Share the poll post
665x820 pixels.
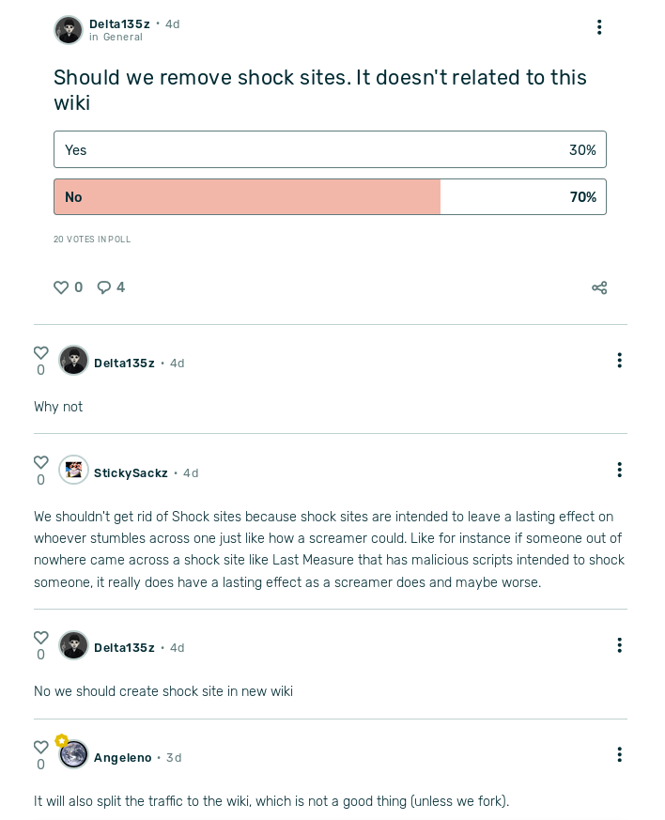[599, 287]
